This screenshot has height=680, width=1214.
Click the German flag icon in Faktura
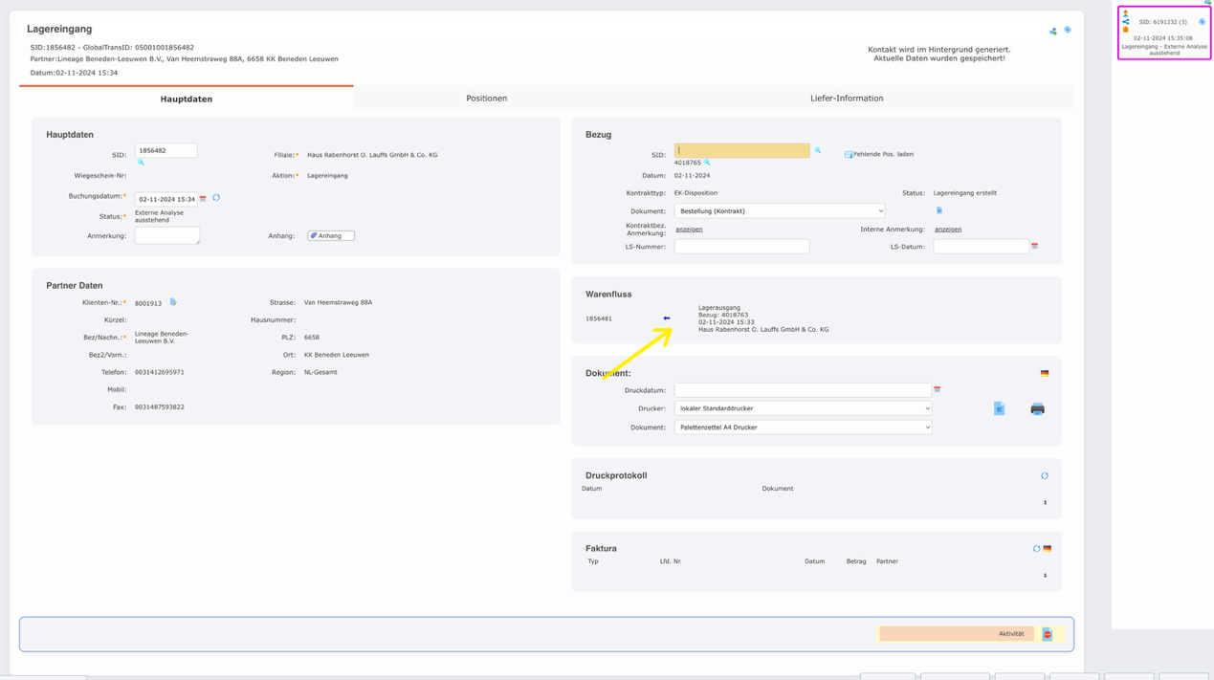(1048, 549)
